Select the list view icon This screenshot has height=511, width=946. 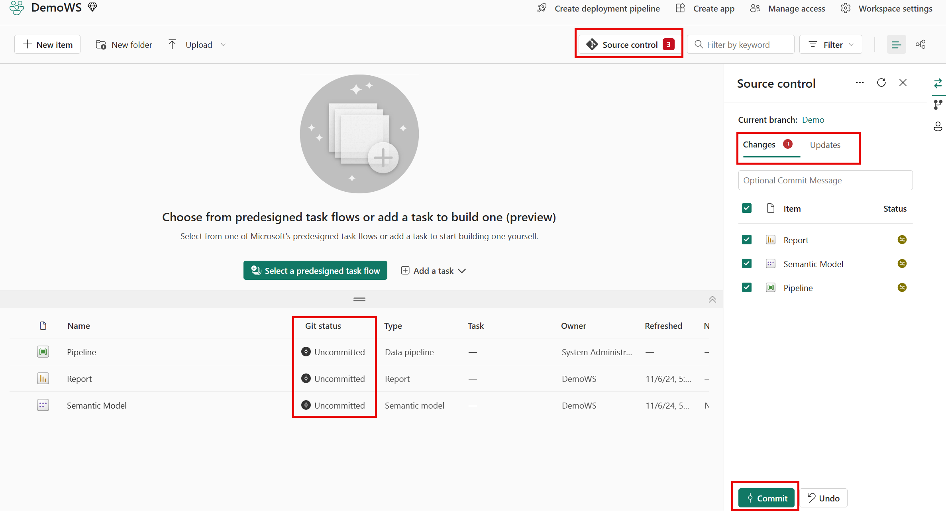(896, 44)
